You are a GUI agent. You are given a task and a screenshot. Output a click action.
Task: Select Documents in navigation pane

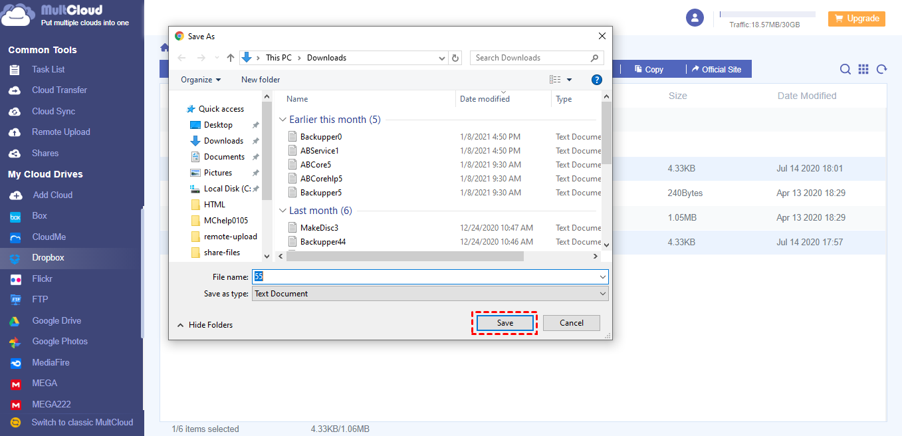(224, 157)
